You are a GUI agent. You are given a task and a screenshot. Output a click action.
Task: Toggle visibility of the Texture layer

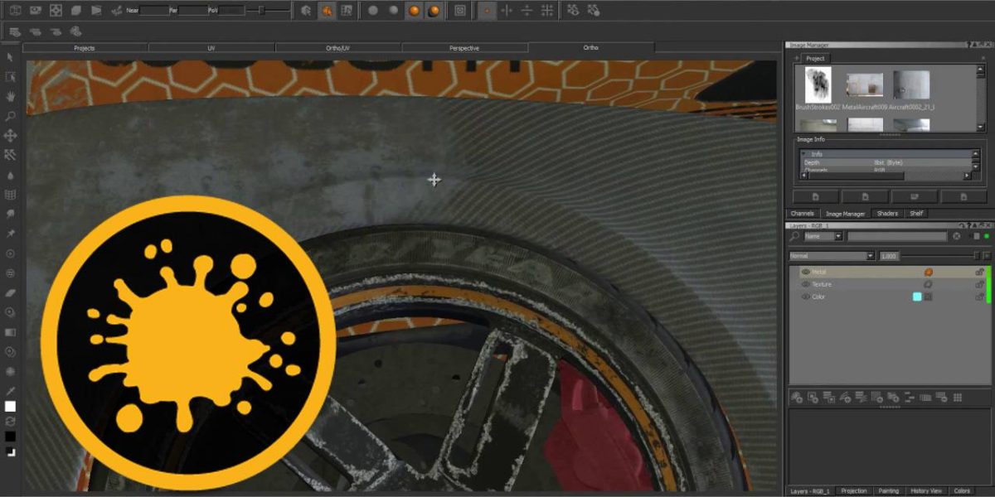[805, 284]
